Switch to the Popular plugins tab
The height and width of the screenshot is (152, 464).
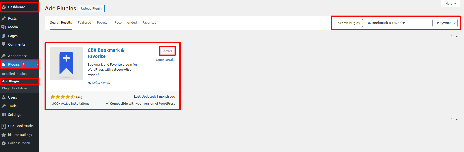click(103, 23)
